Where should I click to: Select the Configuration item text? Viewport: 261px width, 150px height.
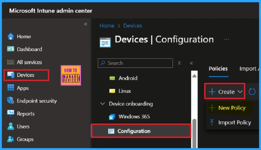click(134, 131)
